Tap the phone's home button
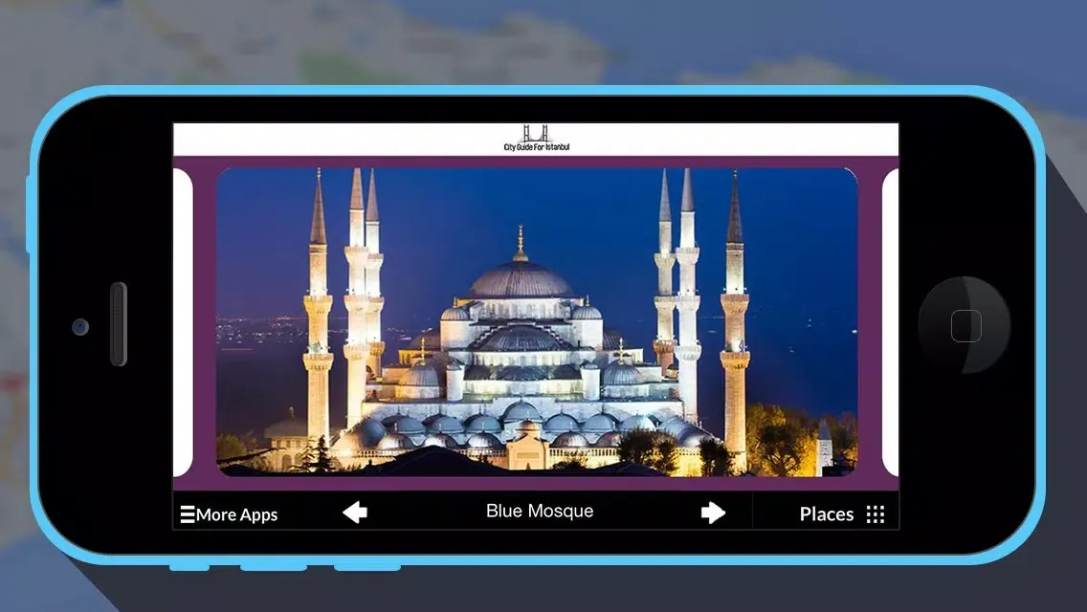This screenshot has height=612, width=1087. (x=966, y=326)
